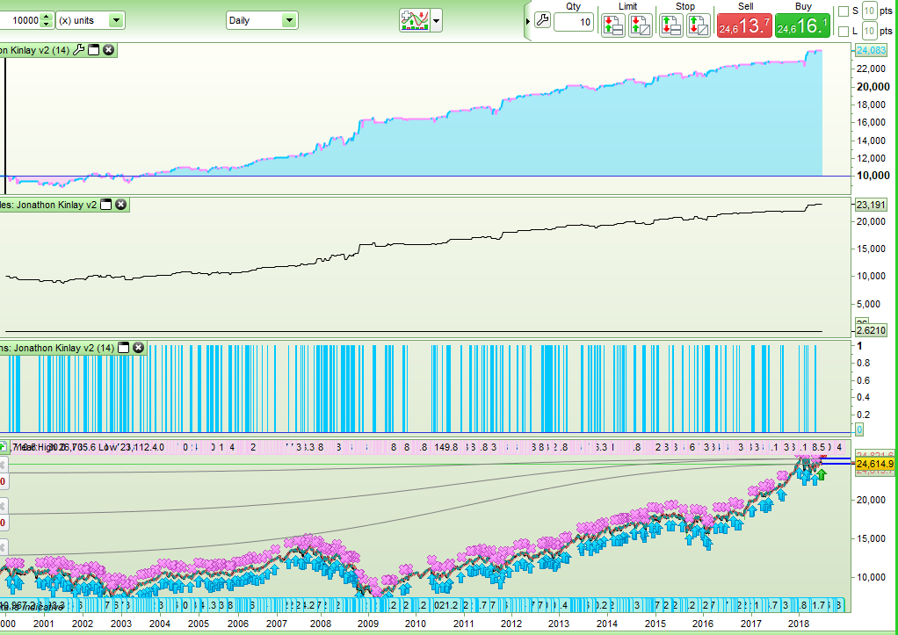Click the 2014 label on time axis
The height and width of the screenshot is (635, 898).
(x=607, y=624)
